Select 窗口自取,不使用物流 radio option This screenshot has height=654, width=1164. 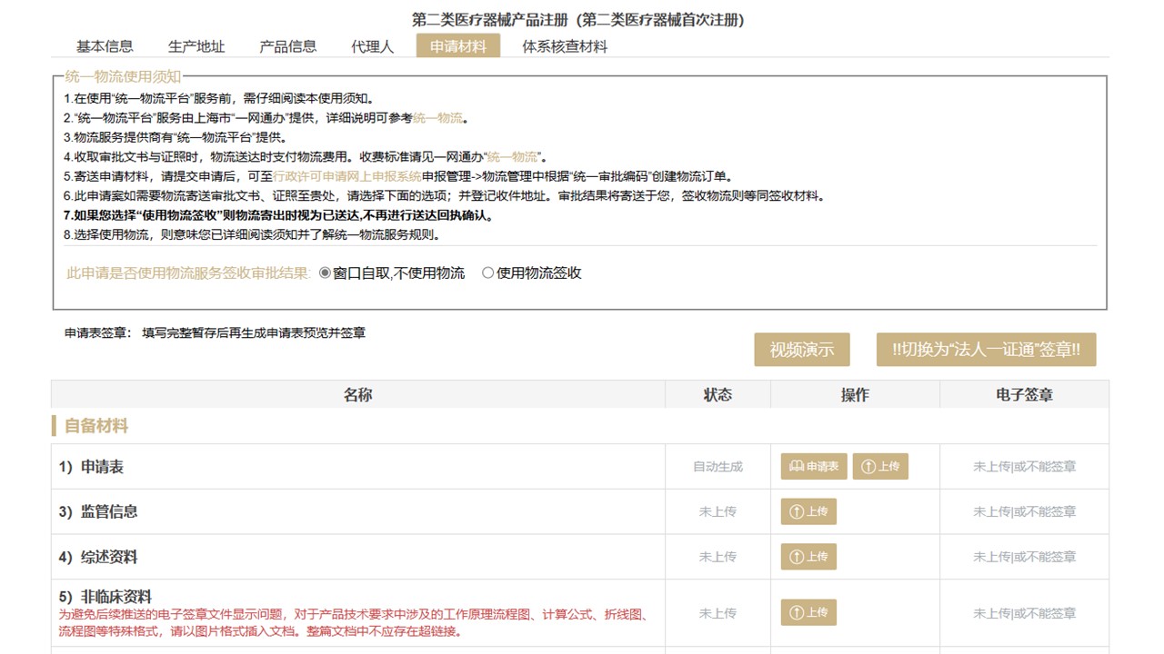coord(326,273)
